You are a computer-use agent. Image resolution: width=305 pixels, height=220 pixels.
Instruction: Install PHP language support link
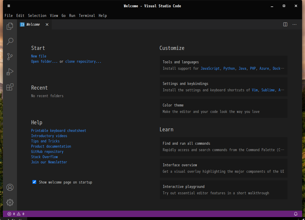coord(253,68)
